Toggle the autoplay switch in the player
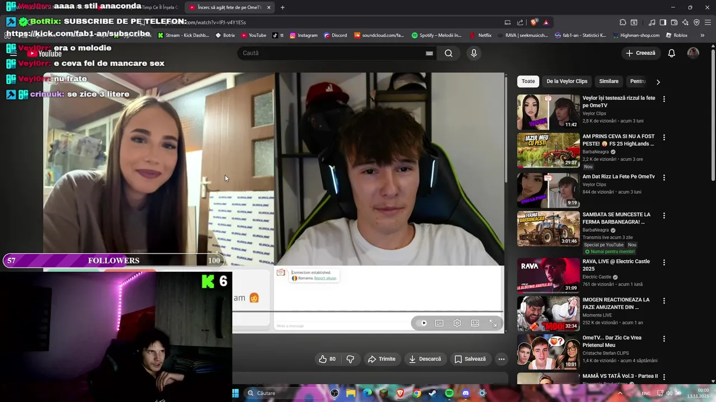This screenshot has height=402, width=716. [x=421, y=323]
